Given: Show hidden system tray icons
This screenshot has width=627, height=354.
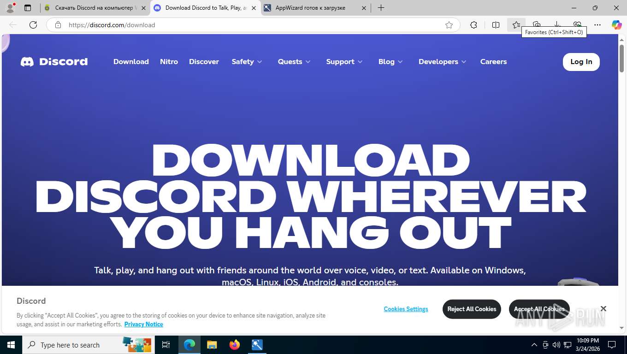Looking at the screenshot, I should [x=534, y=345].
